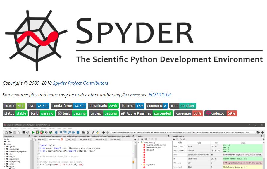Expand the continuous_integration folder
Image resolution: width=267 pixels, height=169 pixels.
click(x=5, y=151)
